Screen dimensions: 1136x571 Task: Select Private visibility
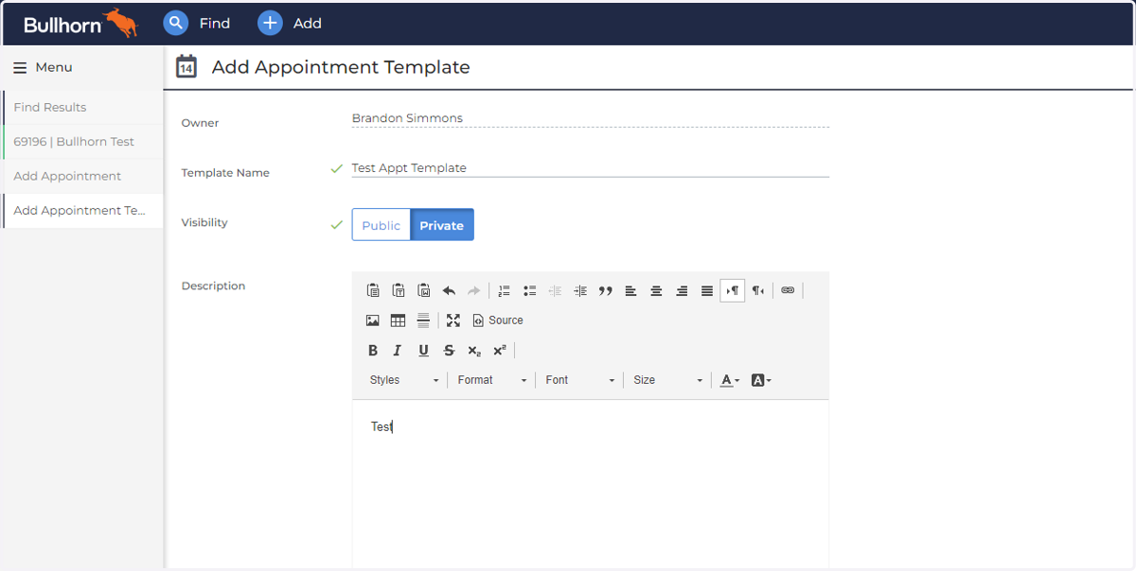(442, 225)
